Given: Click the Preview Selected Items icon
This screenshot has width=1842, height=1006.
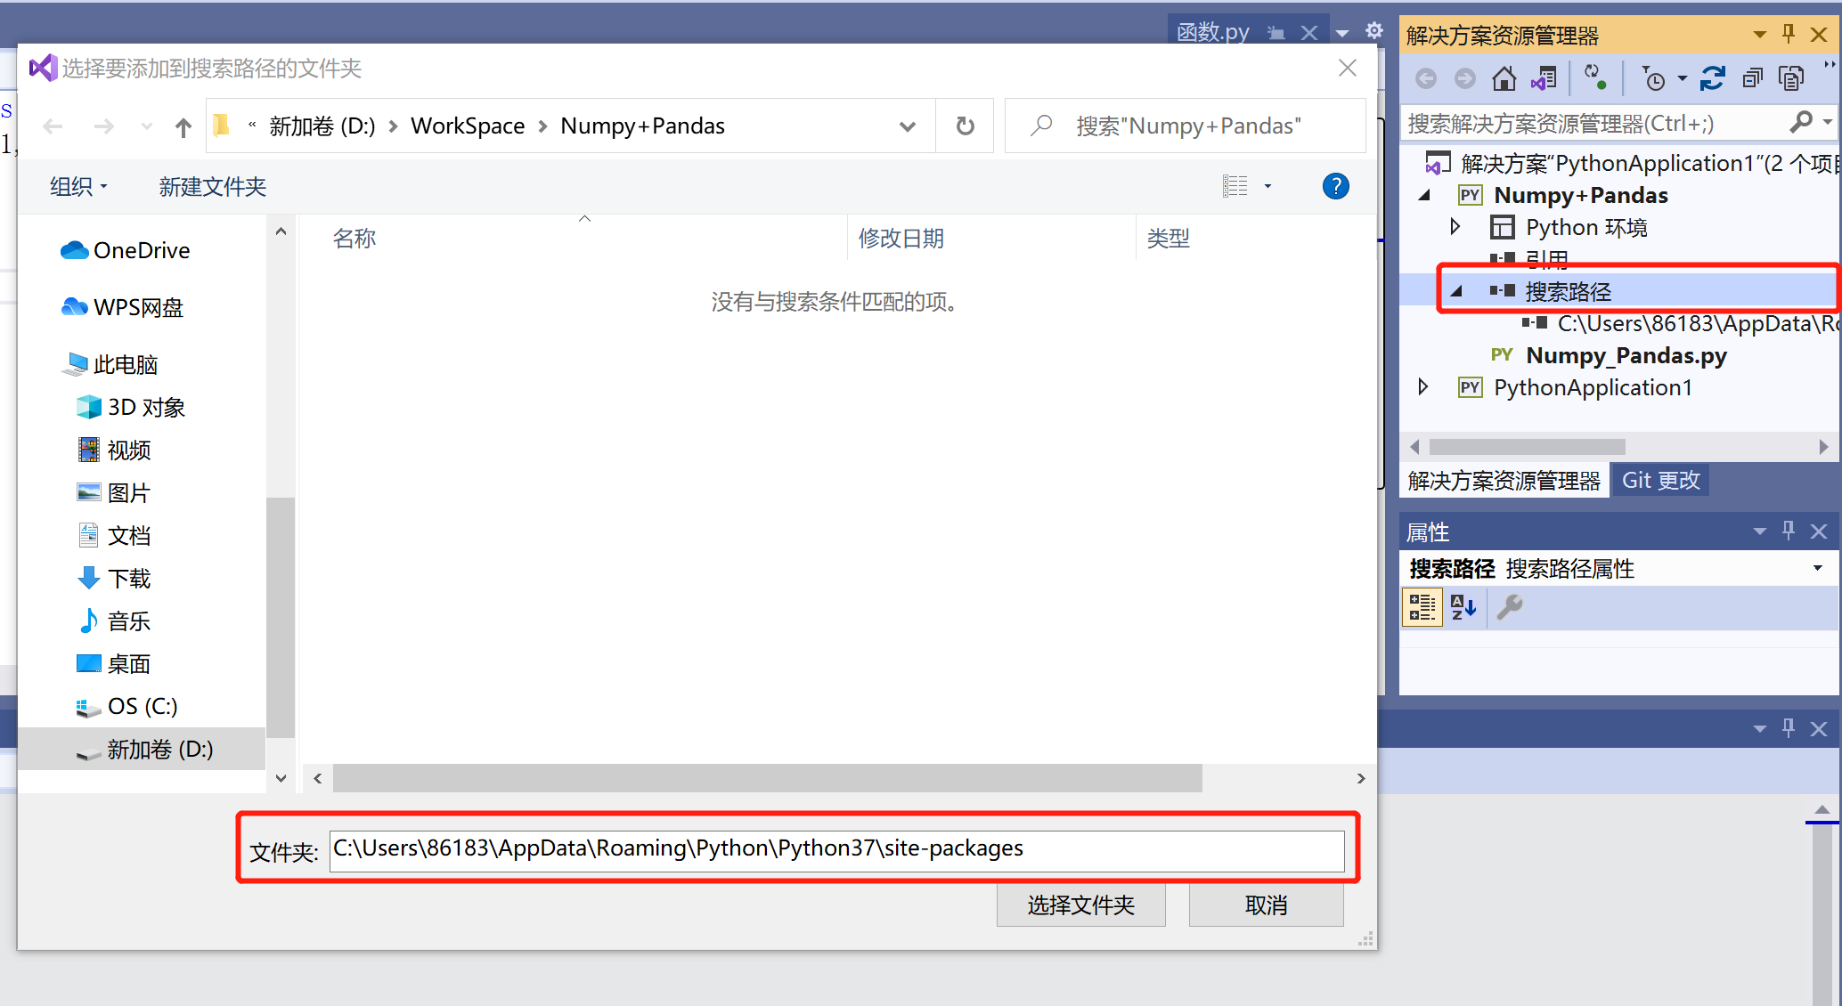Looking at the screenshot, I should point(1791,78).
